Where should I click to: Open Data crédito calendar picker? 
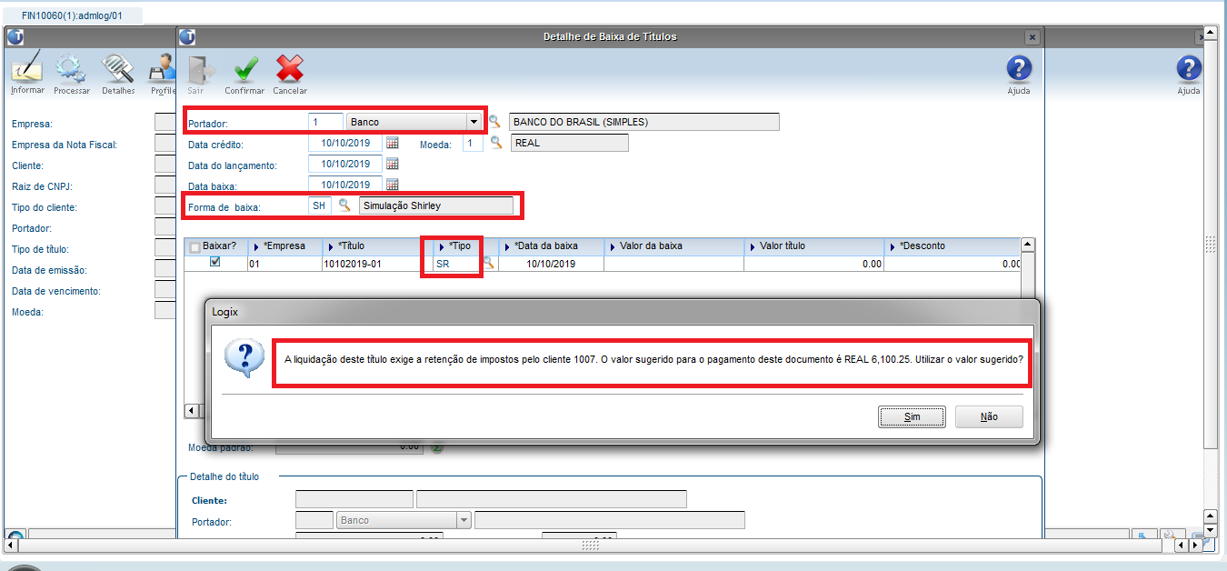coord(393,143)
